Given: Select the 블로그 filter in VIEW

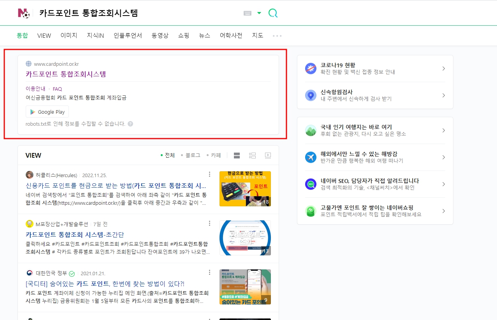Looking at the screenshot, I should pyautogui.click(x=191, y=155).
